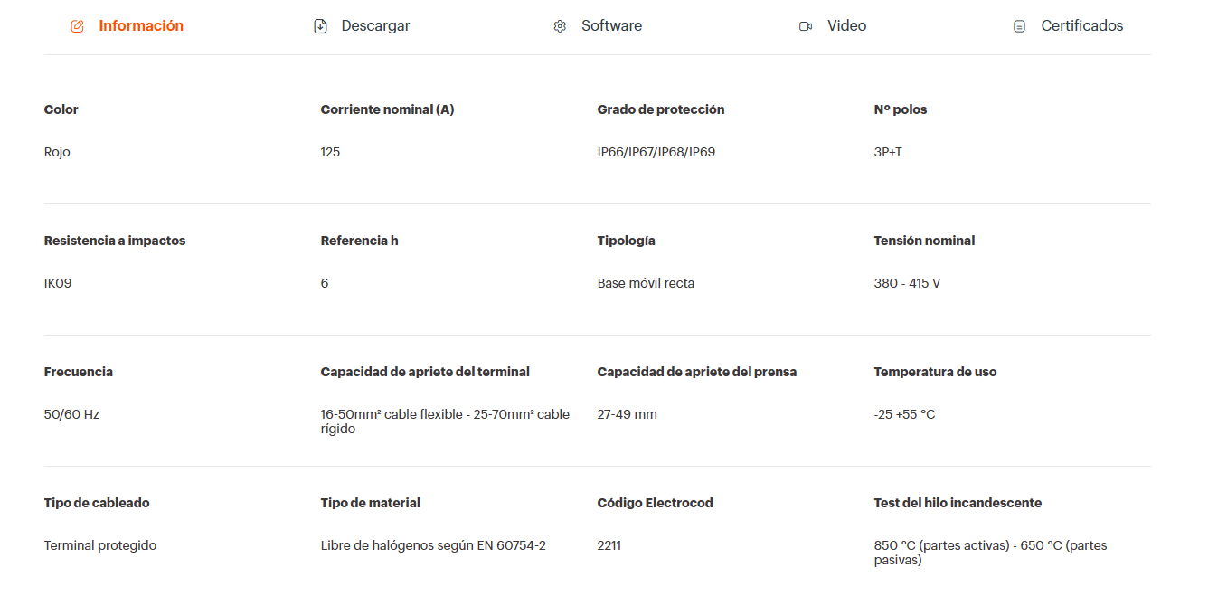Viewport: 1227px width, 596px height.
Task: Click the camera icon beside Video
Action: click(806, 26)
